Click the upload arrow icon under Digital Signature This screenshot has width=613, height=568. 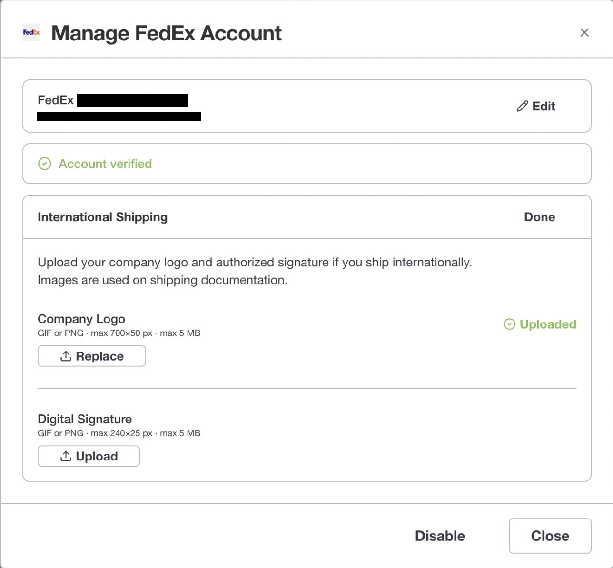66,456
